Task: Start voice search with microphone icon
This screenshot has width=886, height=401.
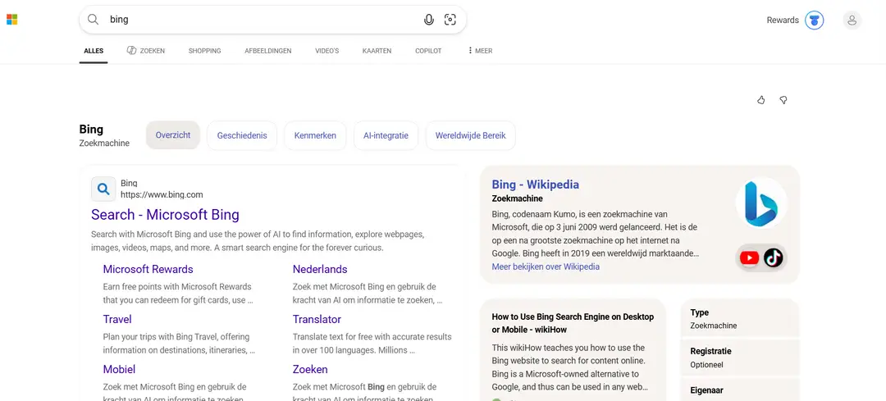Action: click(429, 20)
